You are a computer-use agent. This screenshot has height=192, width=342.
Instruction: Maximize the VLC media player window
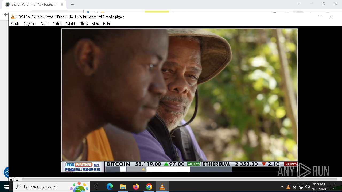[332, 17]
